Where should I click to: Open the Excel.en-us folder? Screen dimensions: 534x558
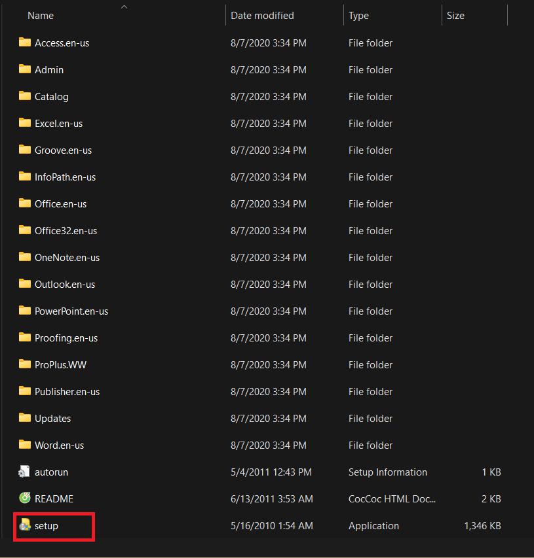point(58,123)
